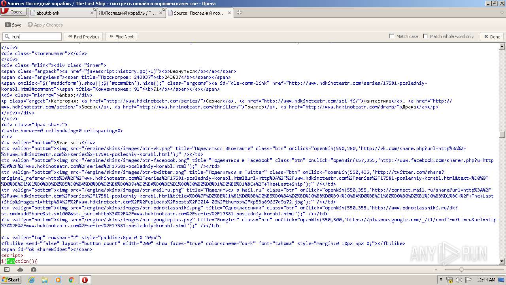Enable the Match case checkbox

[392, 36]
